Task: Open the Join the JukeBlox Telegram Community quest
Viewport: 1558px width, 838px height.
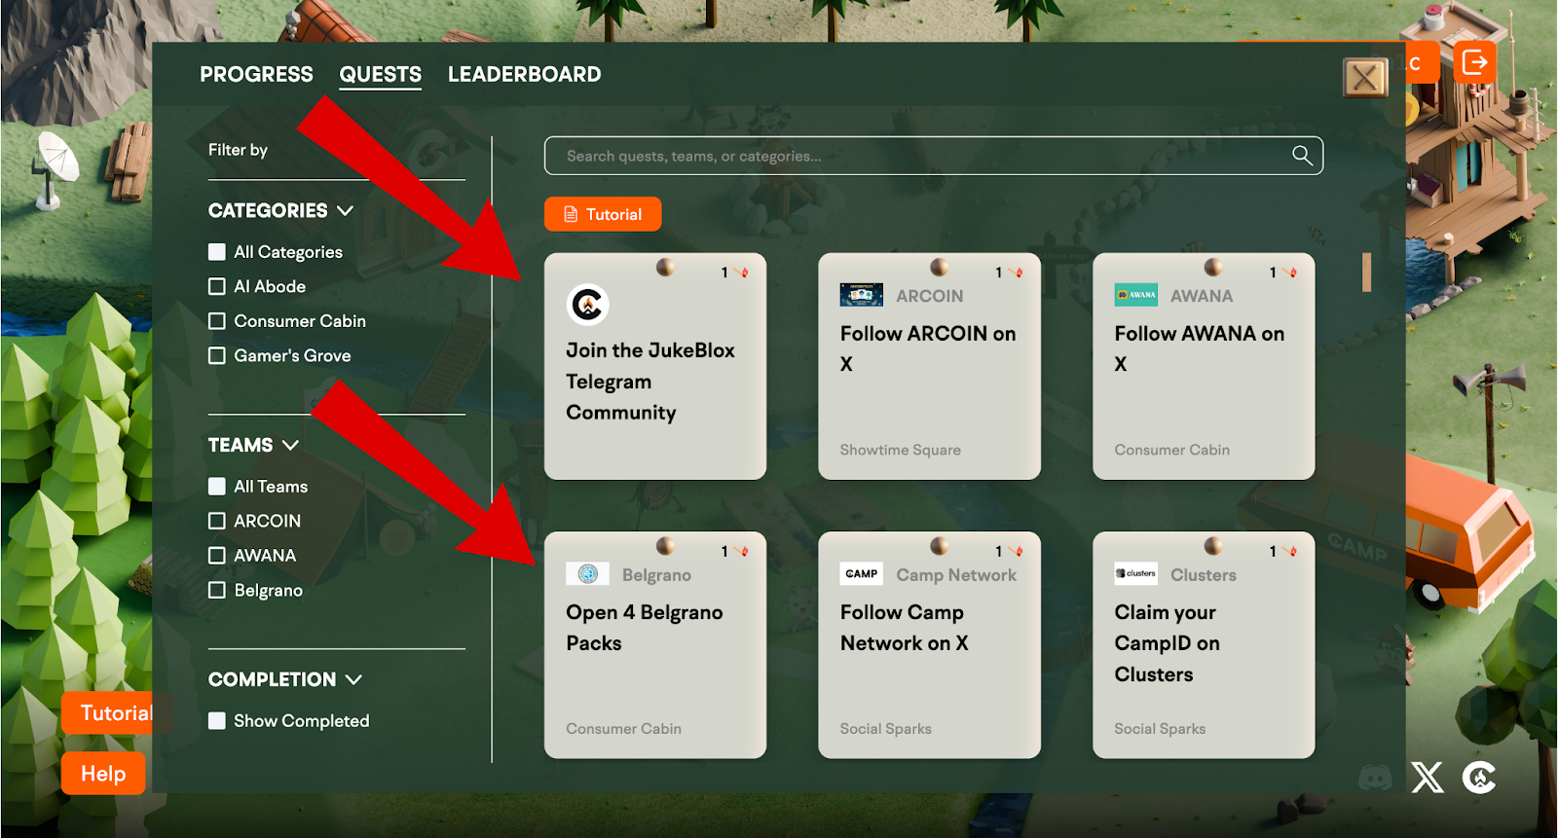Action: click(x=655, y=367)
